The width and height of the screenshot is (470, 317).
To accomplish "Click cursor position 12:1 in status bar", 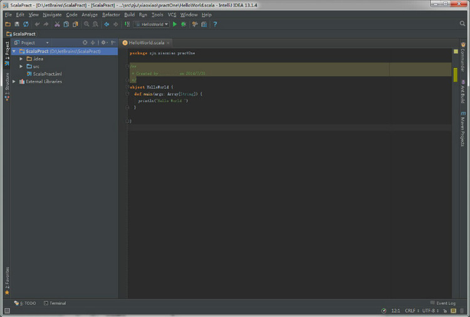I will (x=395, y=311).
